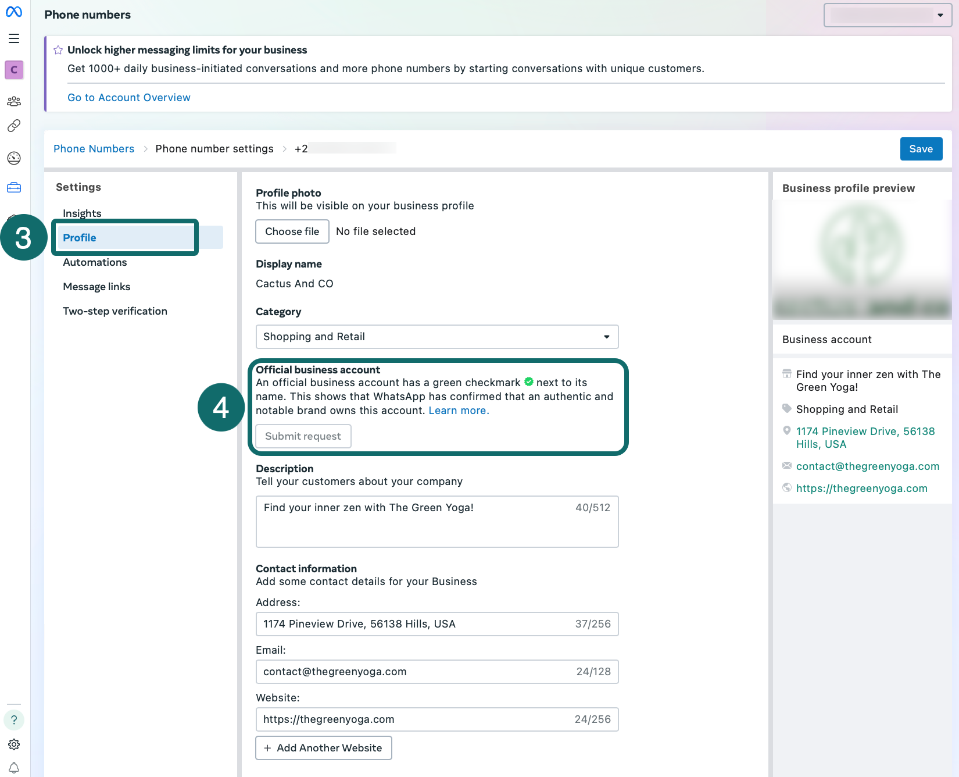959x777 pixels.
Task: Click the Address input field
Action: pos(437,624)
